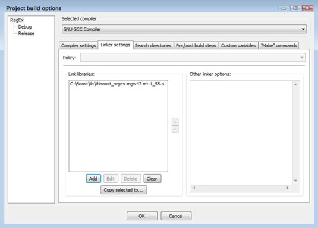Switch to the Compiler settings tab
The height and width of the screenshot is (228, 318).
pos(78,46)
